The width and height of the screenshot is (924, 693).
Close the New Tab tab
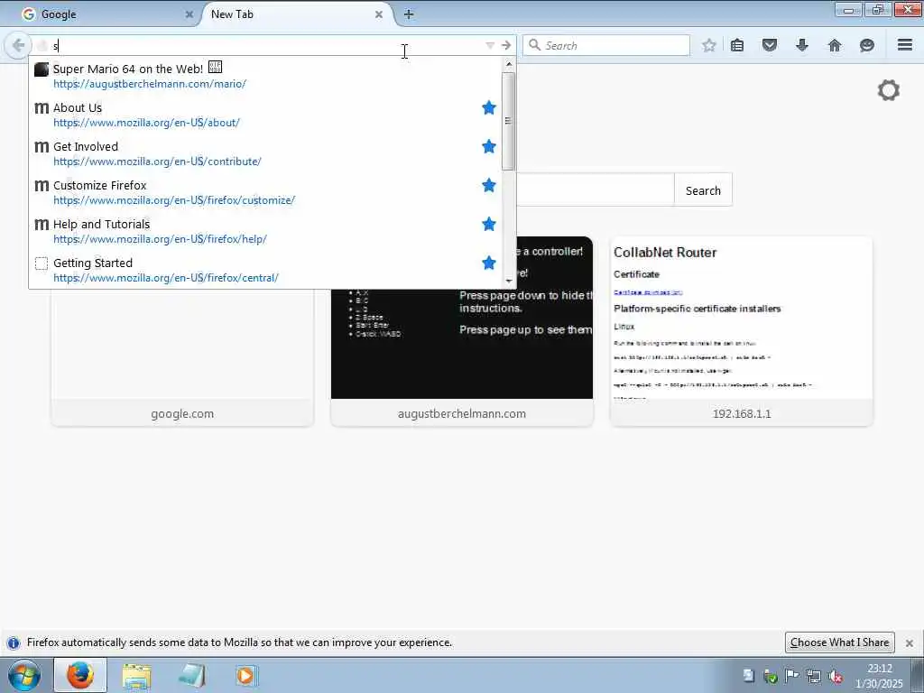point(379,14)
